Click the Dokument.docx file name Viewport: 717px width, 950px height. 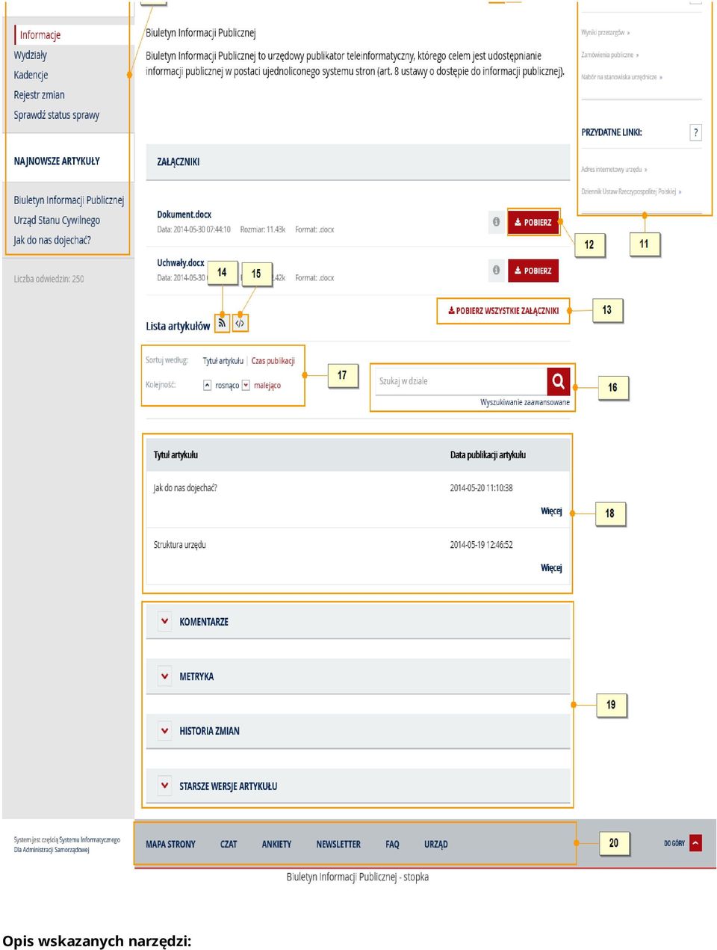(x=184, y=215)
